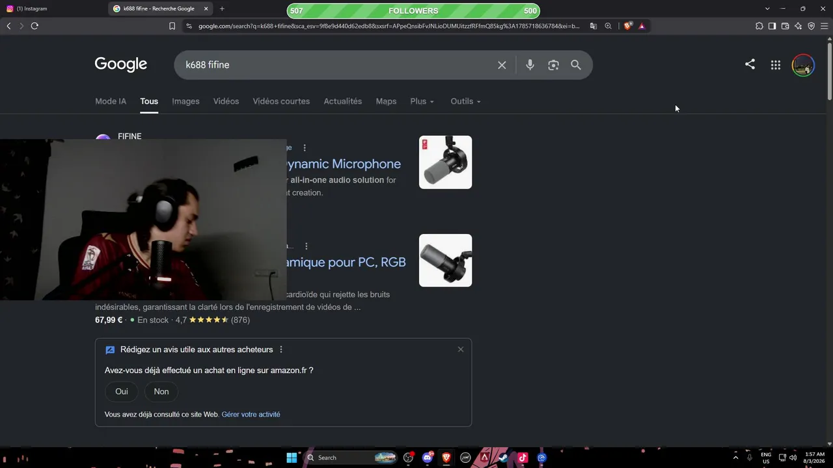Open the translate page icon

point(594,26)
